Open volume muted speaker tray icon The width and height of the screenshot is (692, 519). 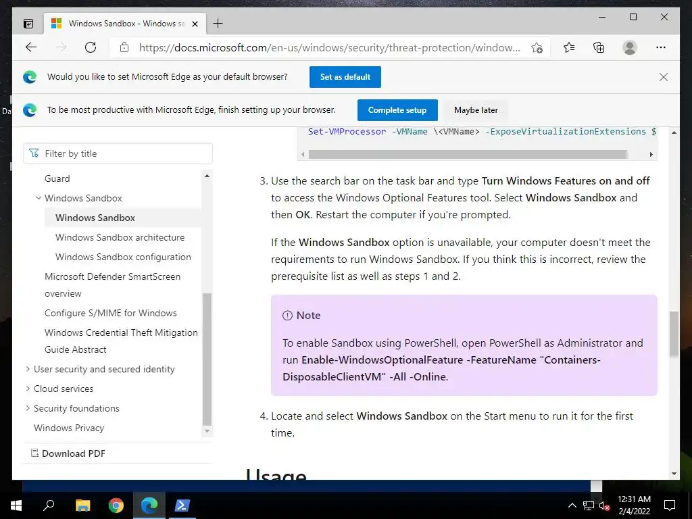(605, 505)
